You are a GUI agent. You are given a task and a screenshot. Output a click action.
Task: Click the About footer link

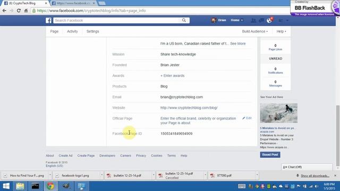click(x=49, y=155)
